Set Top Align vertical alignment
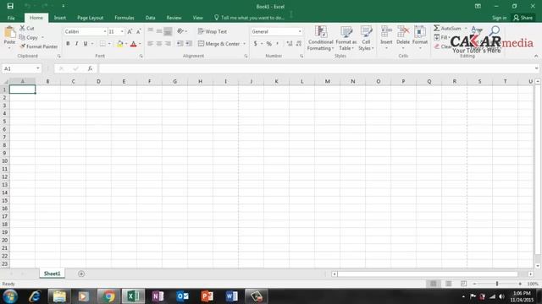This screenshot has height=304, width=542. point(151,31)
